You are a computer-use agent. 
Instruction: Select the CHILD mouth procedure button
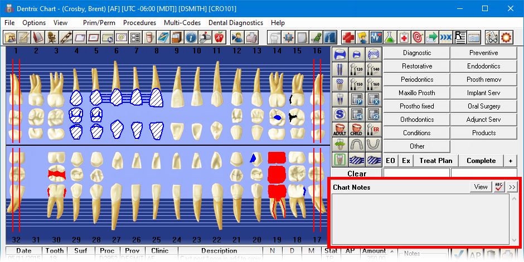[x=356, y=130]
